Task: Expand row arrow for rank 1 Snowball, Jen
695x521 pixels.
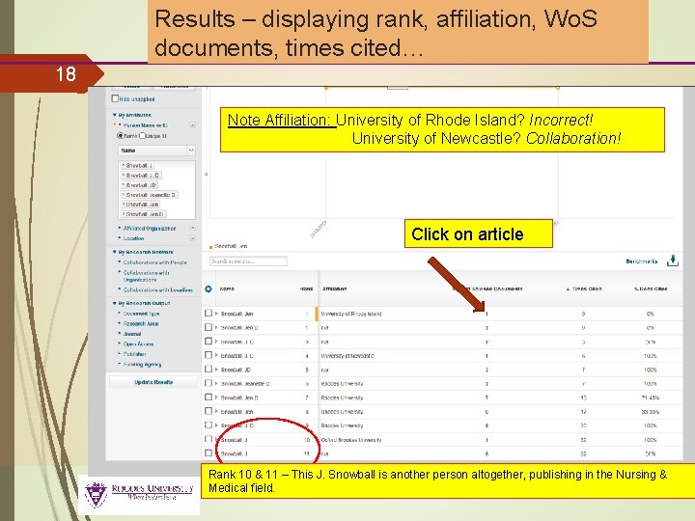Action: pyautogui.click(x=217, y=314)
